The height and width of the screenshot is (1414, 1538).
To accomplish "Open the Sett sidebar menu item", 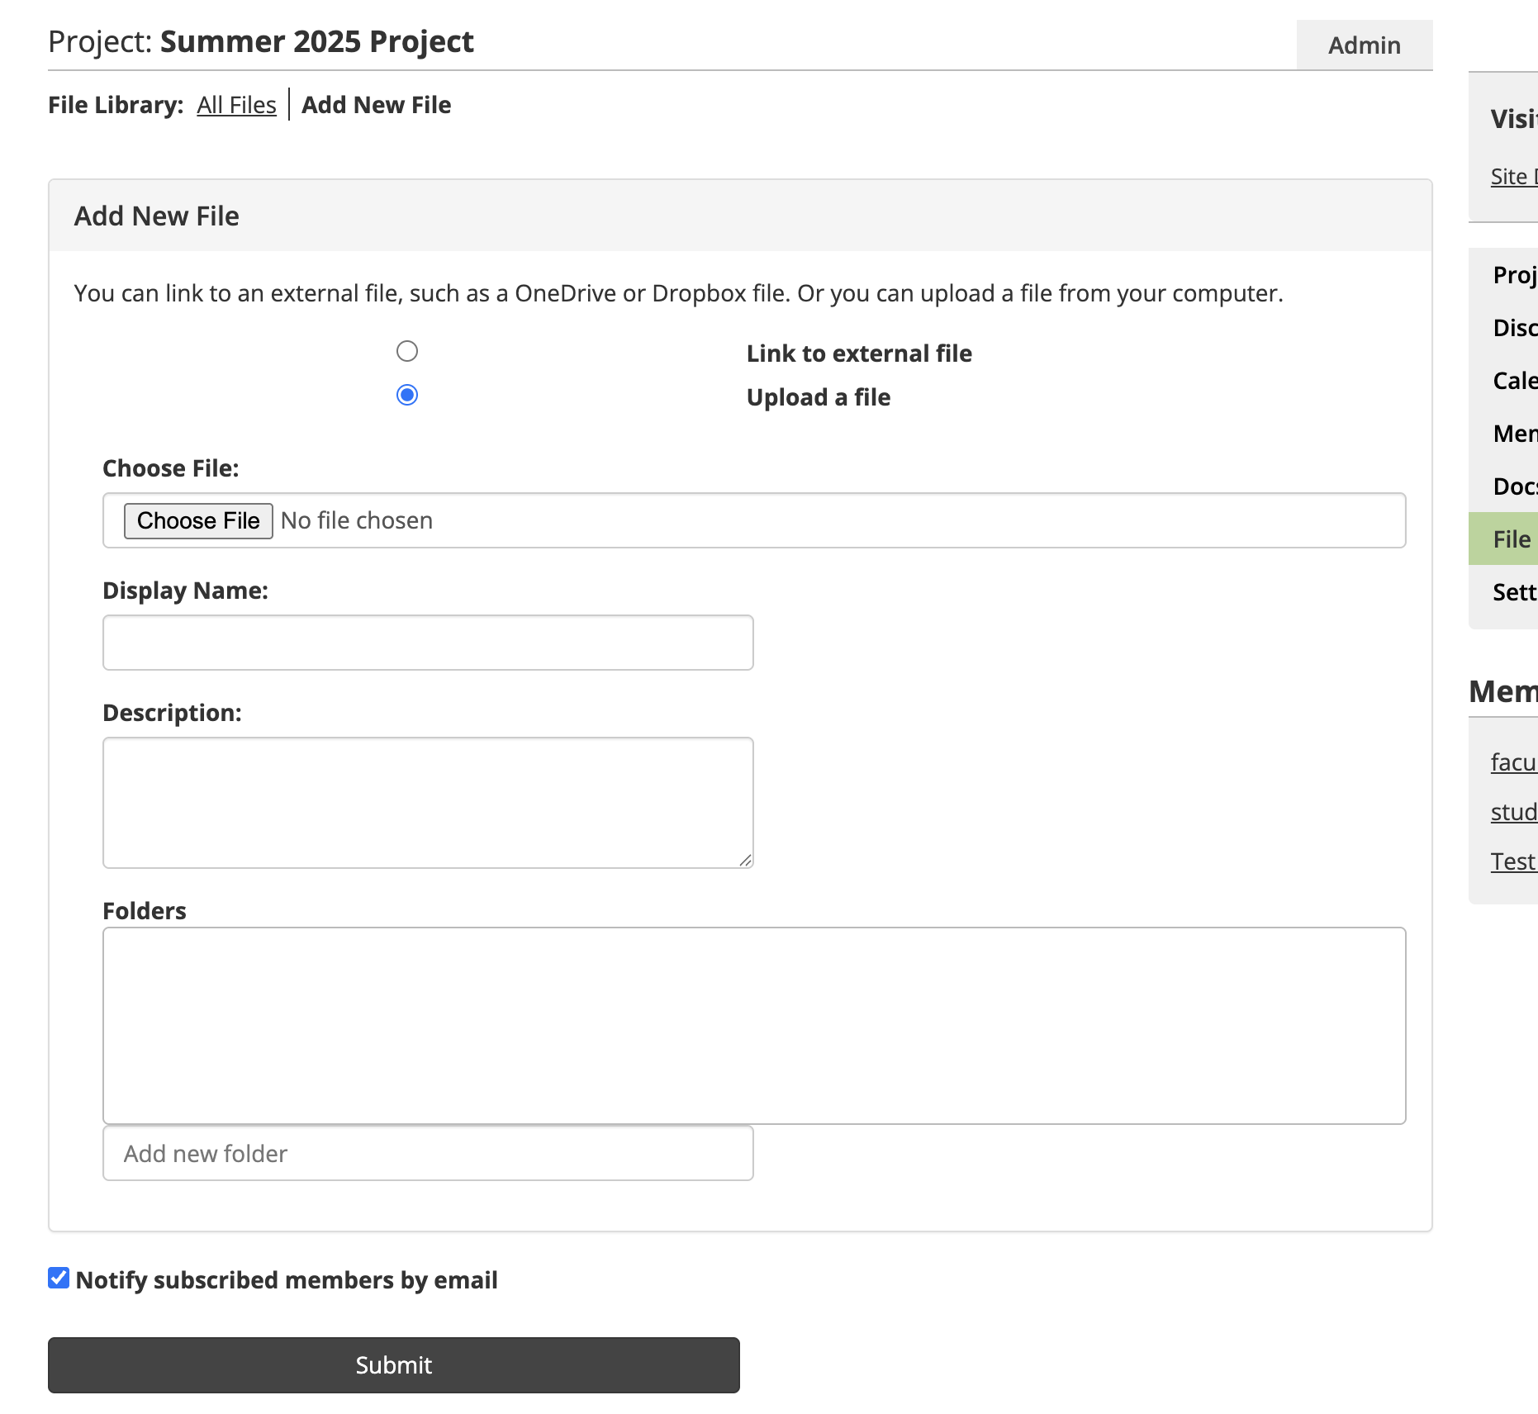I will tap(1513, 592).
